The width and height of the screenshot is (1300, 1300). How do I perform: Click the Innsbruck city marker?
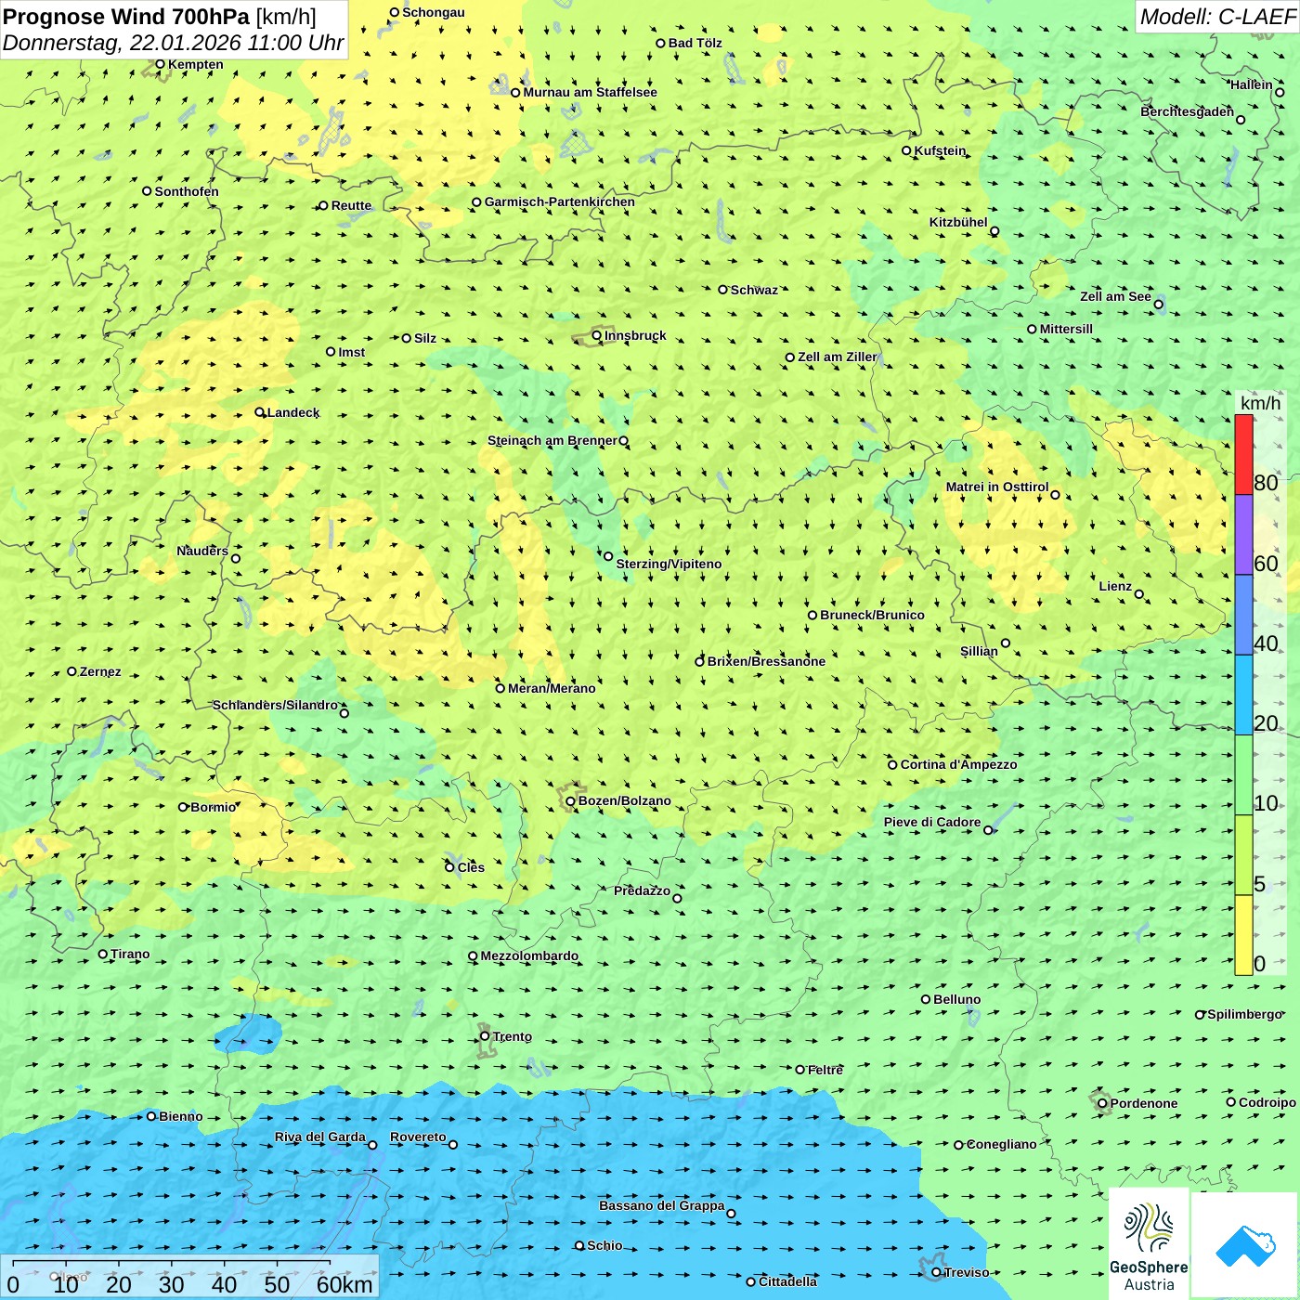coord(597,335)
